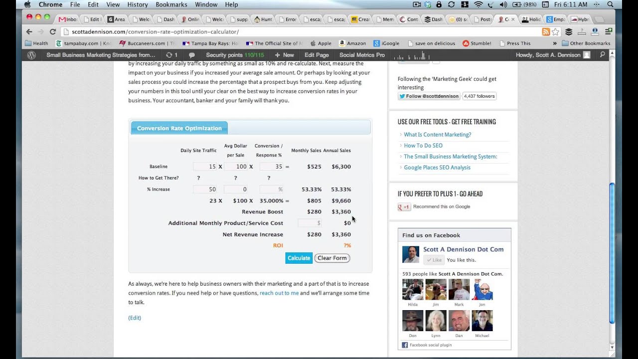
Task: Click the Baseline Conversion percent field
Action: pos(272,167)
